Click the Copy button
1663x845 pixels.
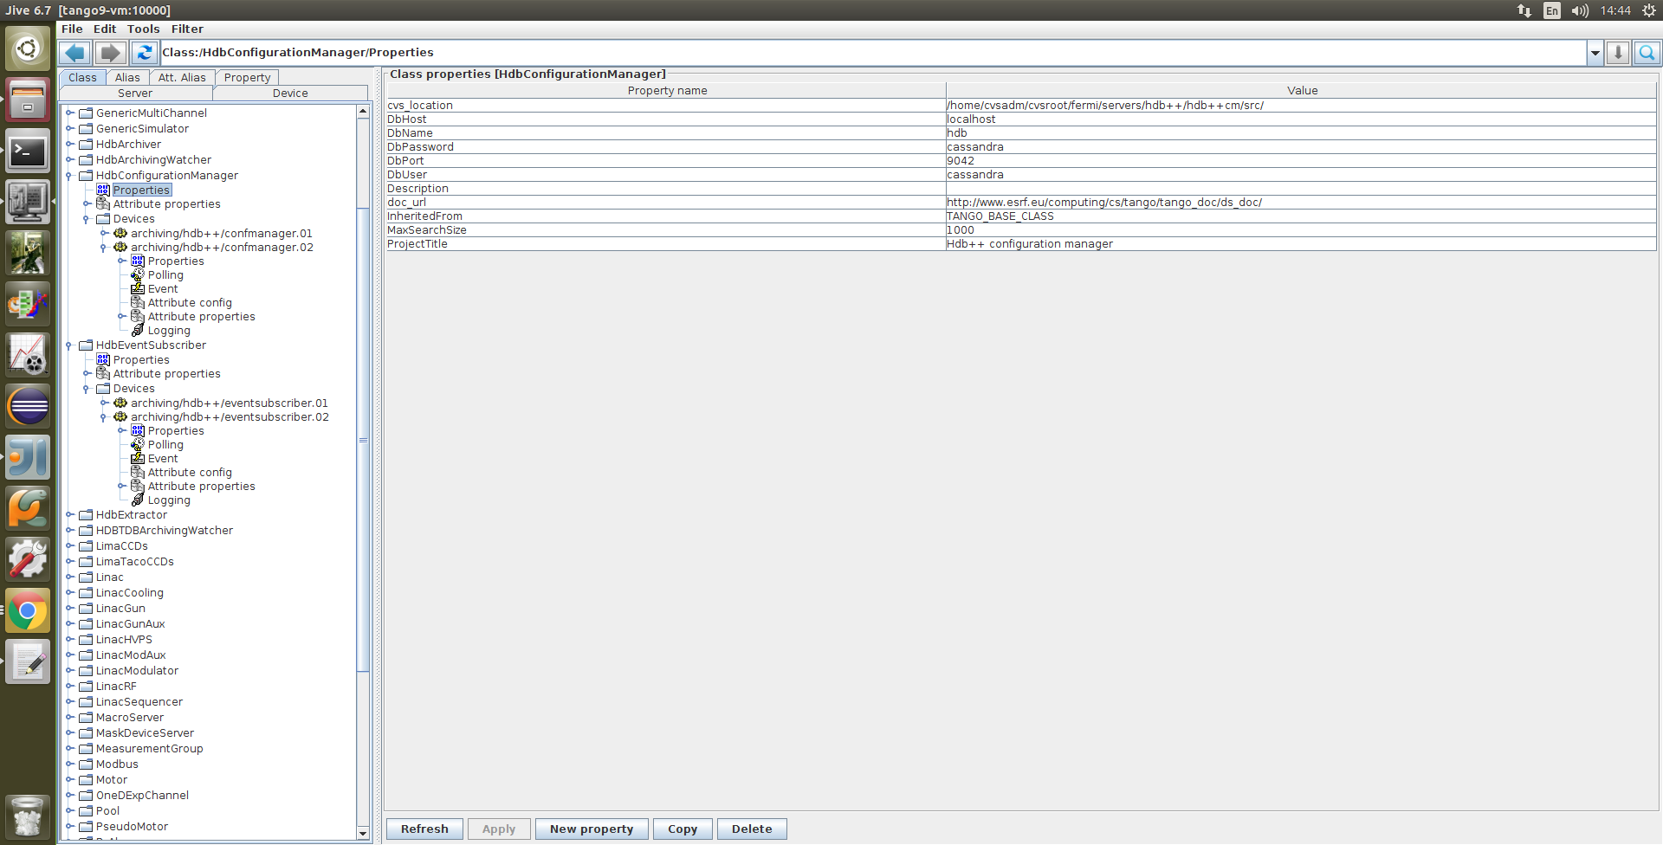[683, 829]
